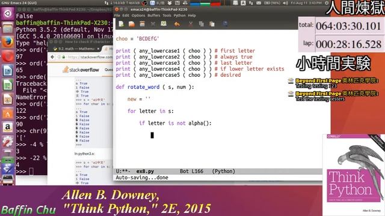Open LibreOffice Calc from the launcher

point(8,85)
